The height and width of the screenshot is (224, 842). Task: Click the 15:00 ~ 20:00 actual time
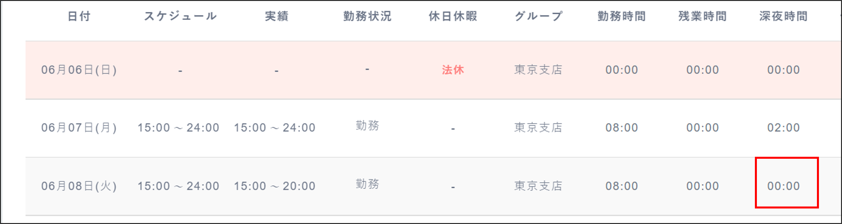(x=274, y=186)
